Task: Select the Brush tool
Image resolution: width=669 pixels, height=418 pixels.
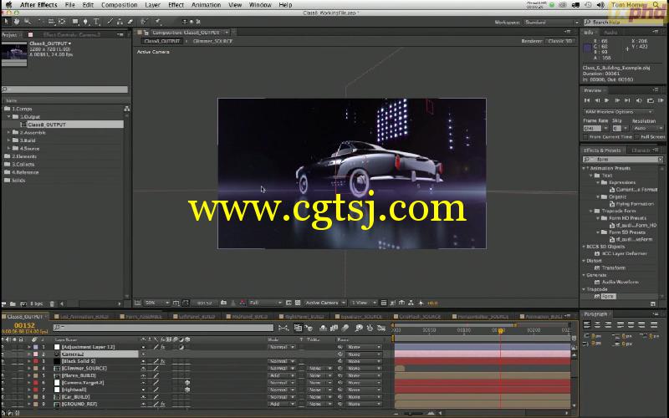Action: [x=110, y=22]
